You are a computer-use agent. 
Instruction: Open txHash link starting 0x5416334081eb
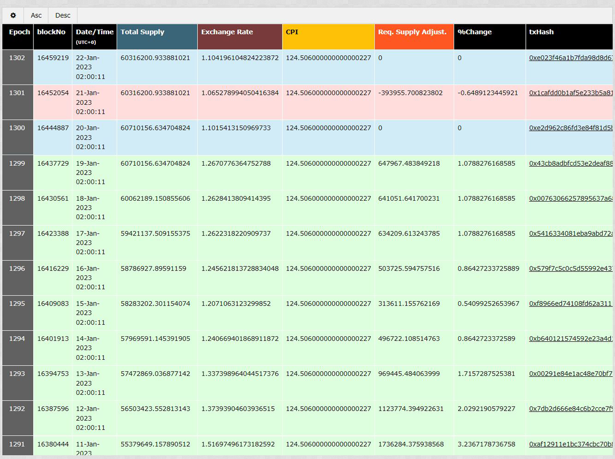point(571,233)
